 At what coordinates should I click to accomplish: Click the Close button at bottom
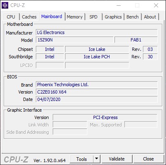[148, 159]
